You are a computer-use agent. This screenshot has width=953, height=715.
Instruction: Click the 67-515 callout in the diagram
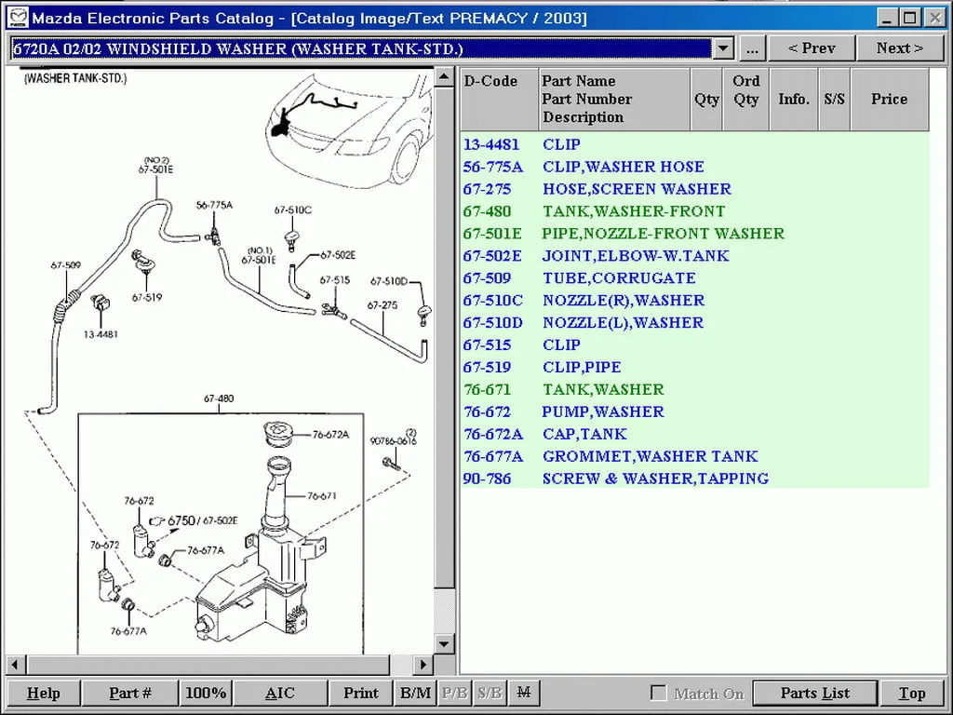[x=335, y=280]
